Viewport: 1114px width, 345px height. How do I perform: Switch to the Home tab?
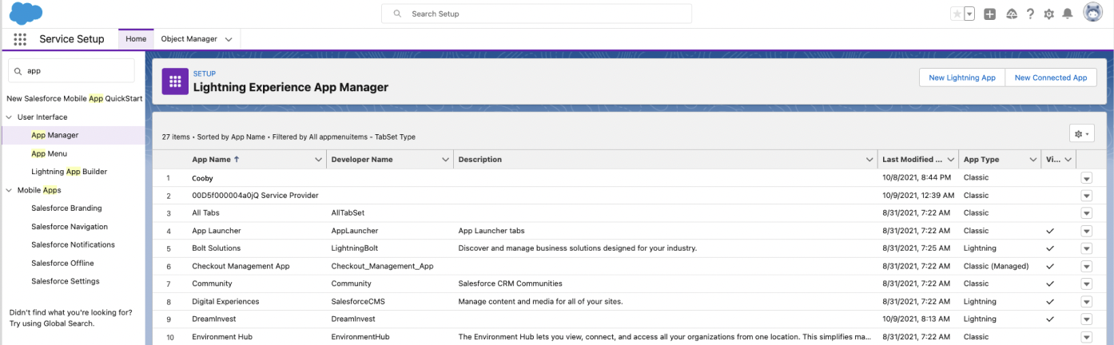[136, 39]
